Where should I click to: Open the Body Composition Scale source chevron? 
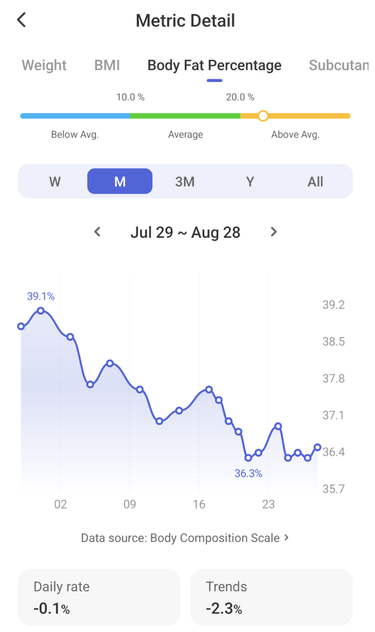[x=287, y=537]
